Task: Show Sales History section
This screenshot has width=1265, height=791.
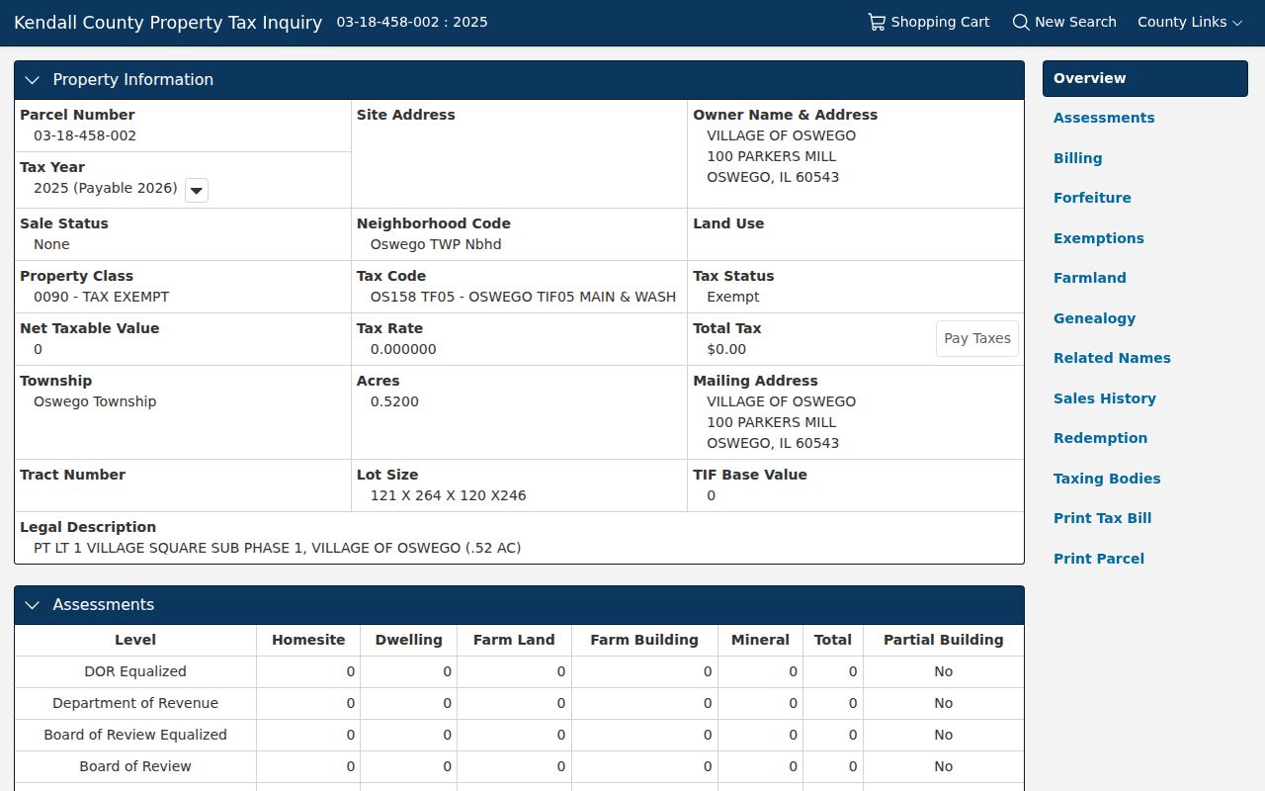Action: point(1104,398)
